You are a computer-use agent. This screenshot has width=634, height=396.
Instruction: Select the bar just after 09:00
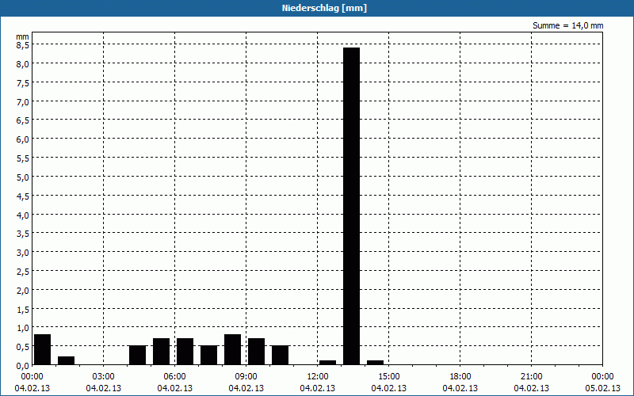coord(256,352)
